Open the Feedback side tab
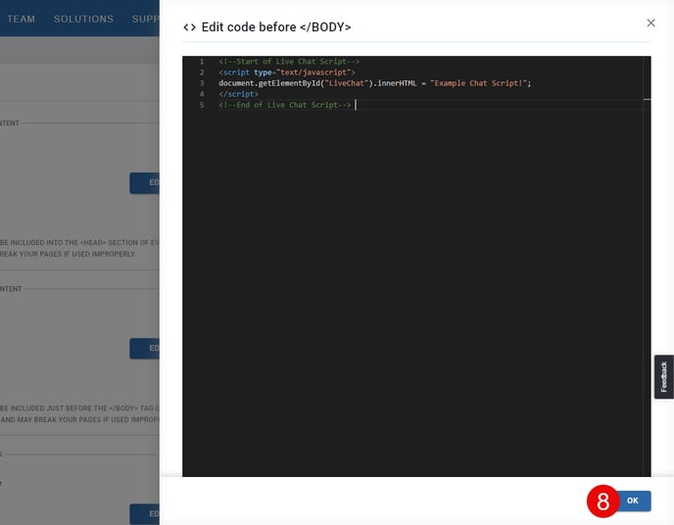 point(663,377)
